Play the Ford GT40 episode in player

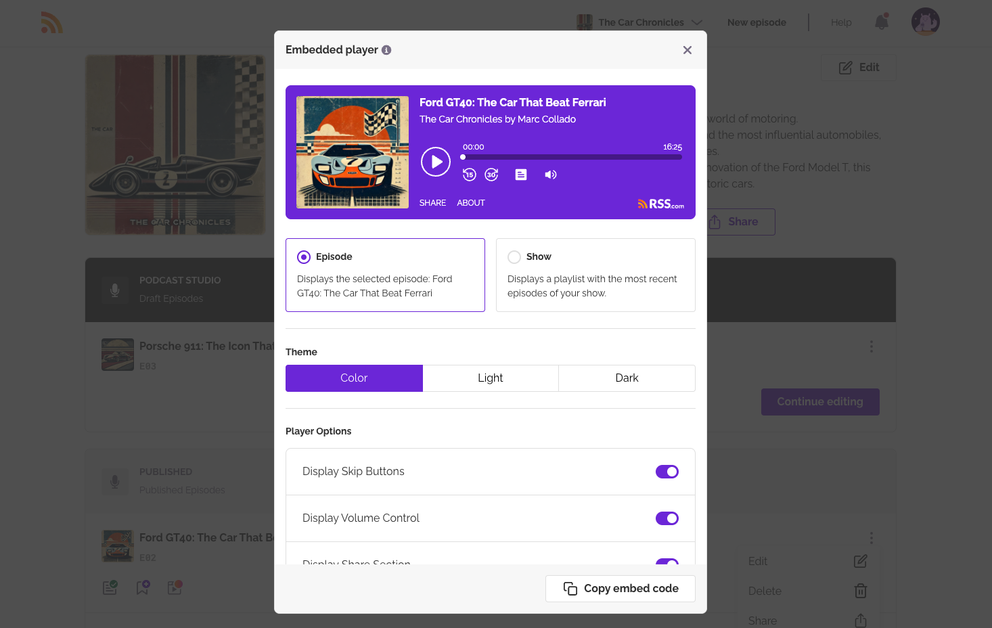coord(436,162)
